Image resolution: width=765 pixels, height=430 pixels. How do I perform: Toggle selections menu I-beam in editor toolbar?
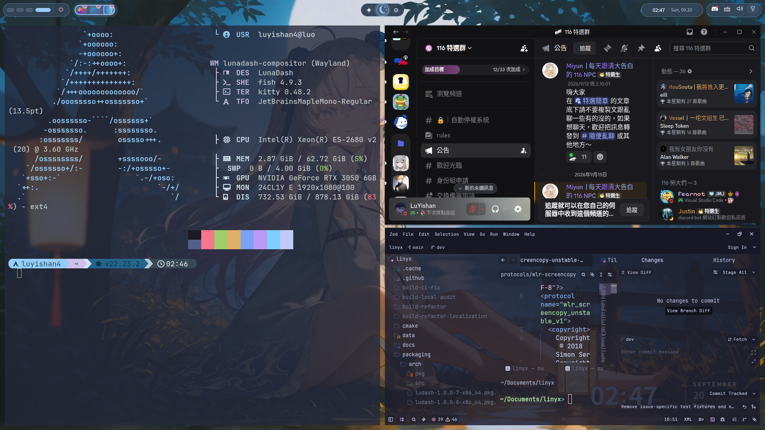click(x=601, y=275)
